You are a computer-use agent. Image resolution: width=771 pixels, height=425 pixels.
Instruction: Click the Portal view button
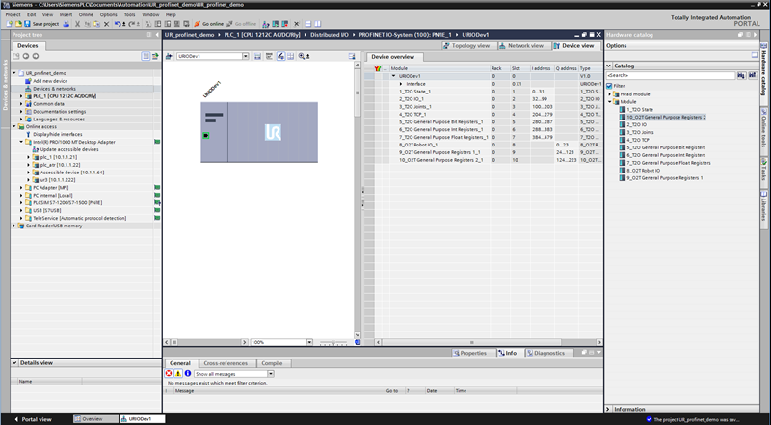click(x=37, y=419)
